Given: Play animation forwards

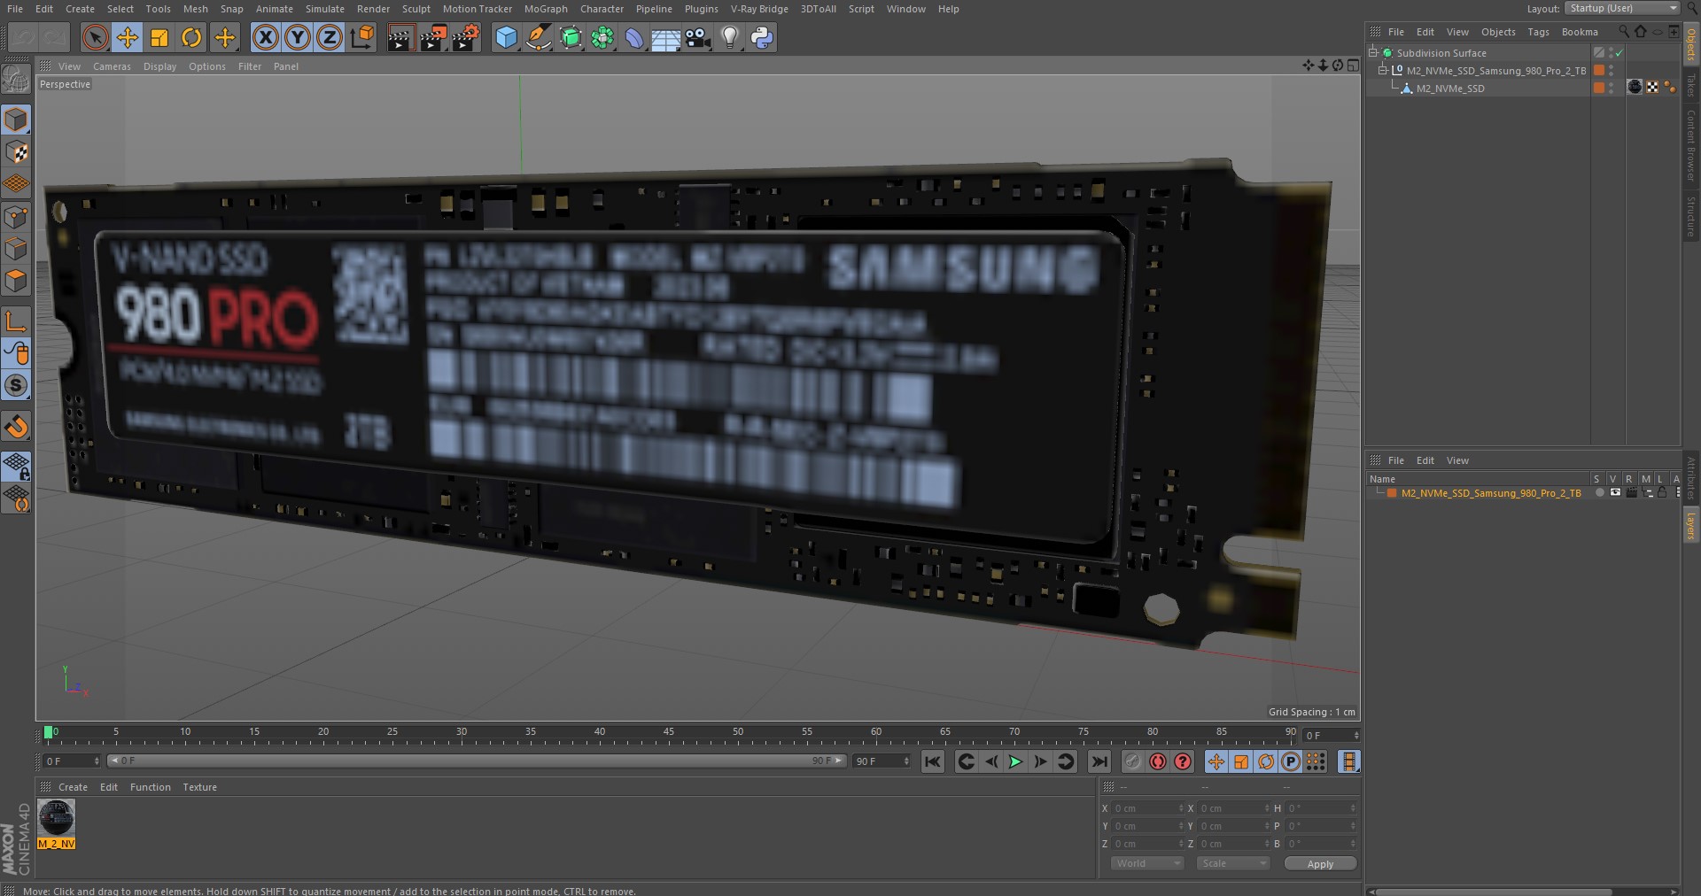Looking at the screenshot, I should (x=1015, y=761).
